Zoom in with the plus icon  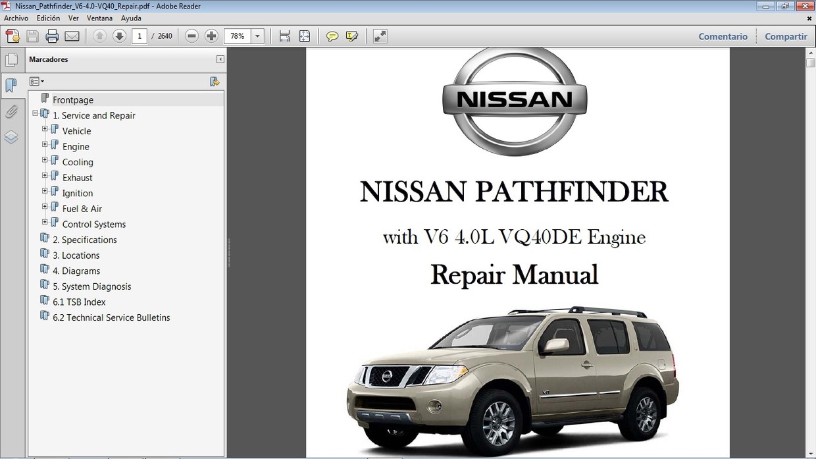[211, 36]
